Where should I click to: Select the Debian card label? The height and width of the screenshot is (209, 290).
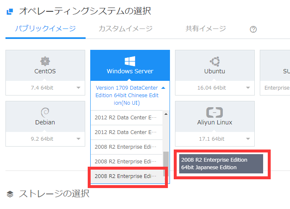45,122
